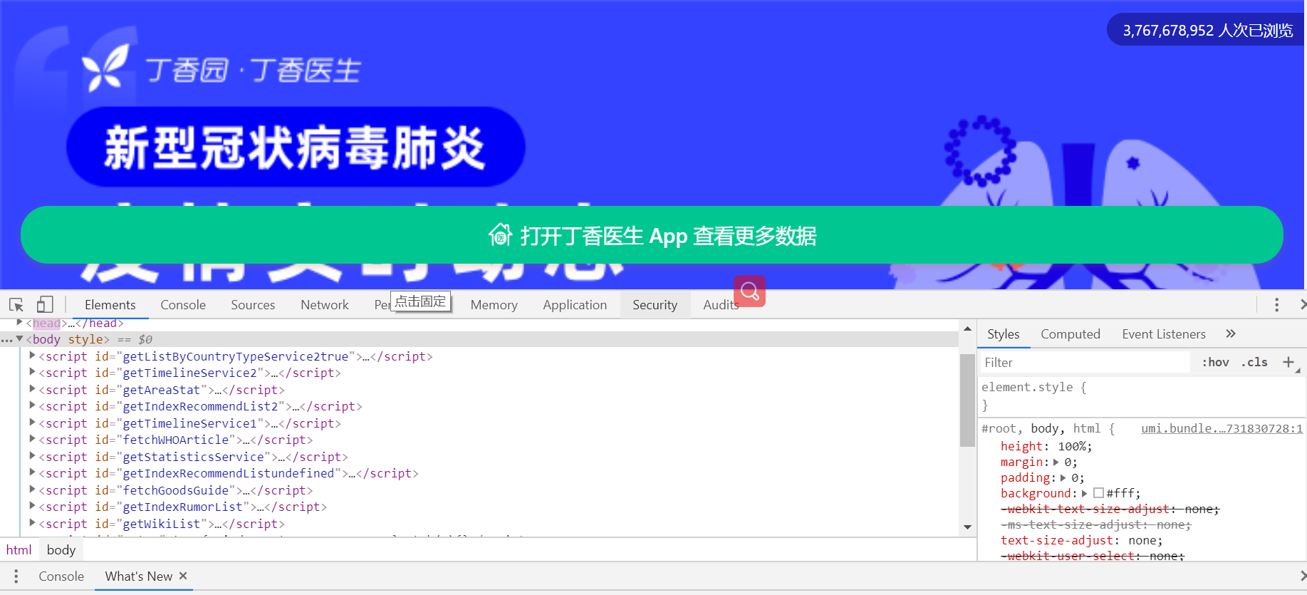The width and height of the screenshot is (1307, 595).
Task: Expand script getIndexRumorList node
Action: [x=32, y=506]
